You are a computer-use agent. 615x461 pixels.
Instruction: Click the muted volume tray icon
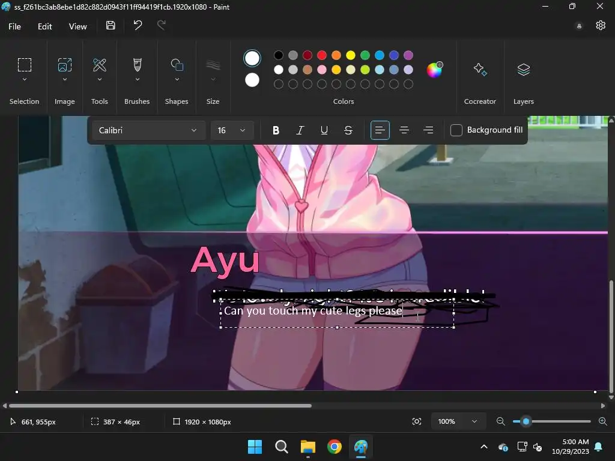538,447
